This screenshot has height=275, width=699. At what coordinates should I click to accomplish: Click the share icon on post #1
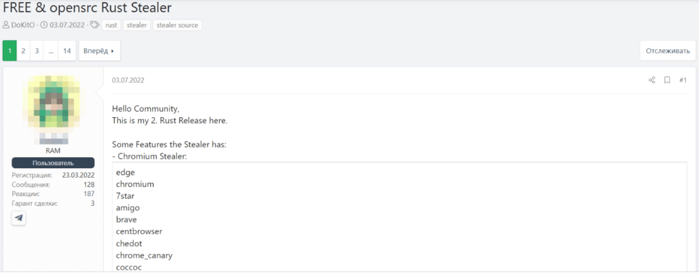[x=652, y=80]
